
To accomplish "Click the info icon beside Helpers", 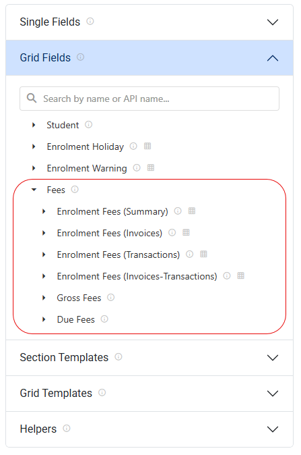I will (x=67, y=428).
